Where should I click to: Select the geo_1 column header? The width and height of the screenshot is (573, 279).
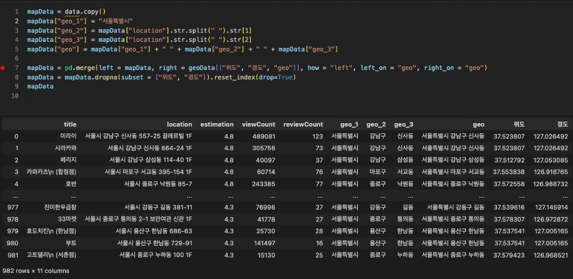pos(349,125)
